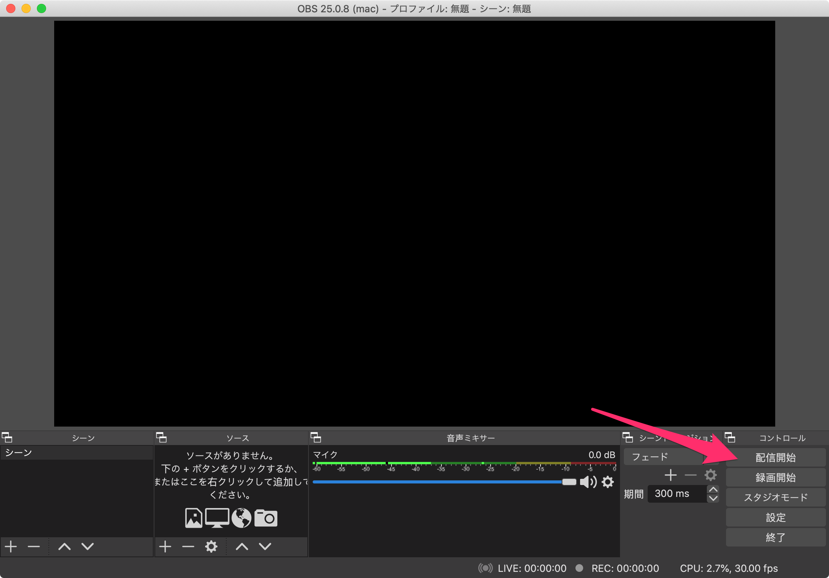
Task: Remove source with minus icon
Action: pyautogui.click(x=188, y=546)
